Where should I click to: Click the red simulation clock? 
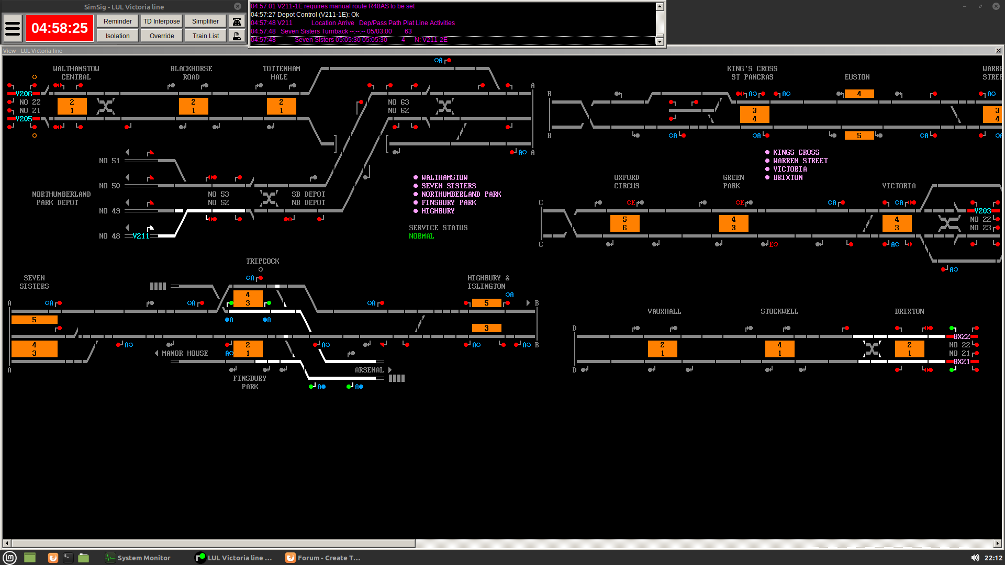coord(60,28)
